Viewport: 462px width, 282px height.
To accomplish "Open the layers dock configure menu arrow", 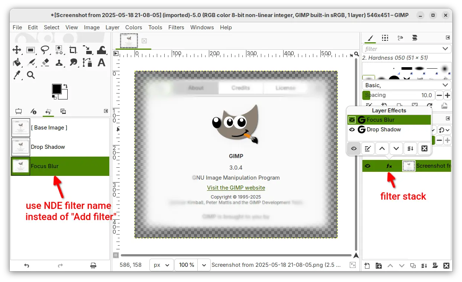I will 448,118.
